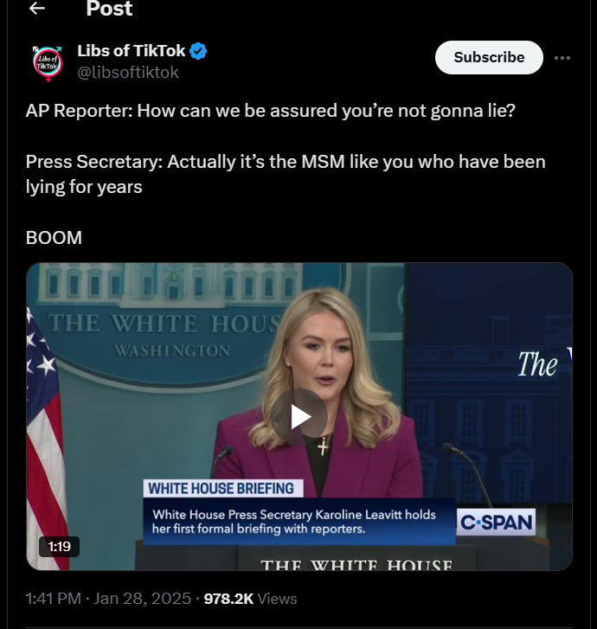Screen dimensions: 597x629
Task: Click the Post header title
Action: click(109, 9)
